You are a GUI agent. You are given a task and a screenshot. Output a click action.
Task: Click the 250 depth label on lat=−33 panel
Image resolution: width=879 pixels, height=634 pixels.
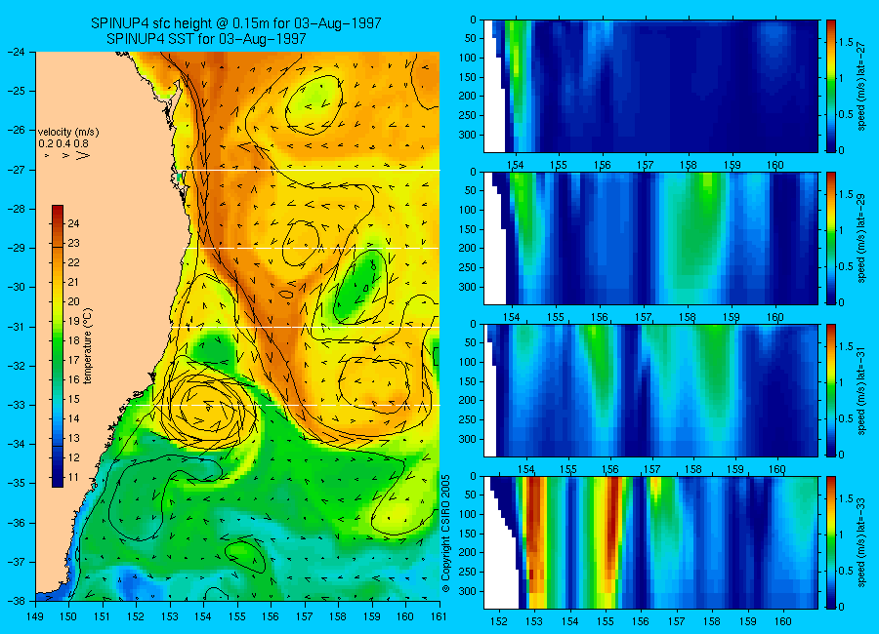468,572
